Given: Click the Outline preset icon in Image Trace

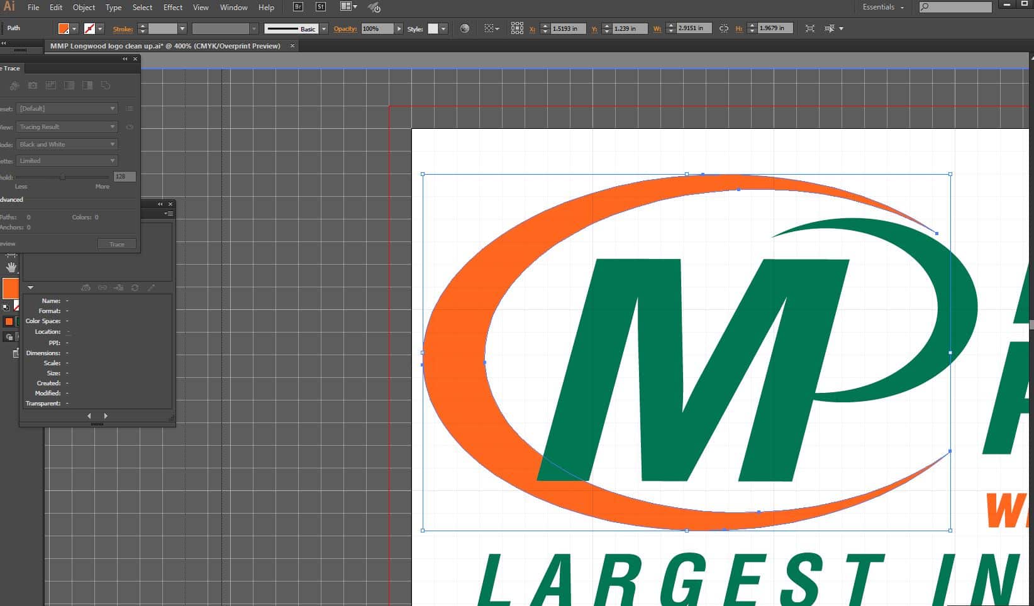Looking at the screenshot, I should (106, 85).
